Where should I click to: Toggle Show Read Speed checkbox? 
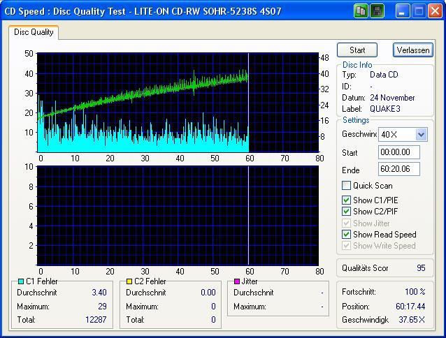(x=346, y=235)
